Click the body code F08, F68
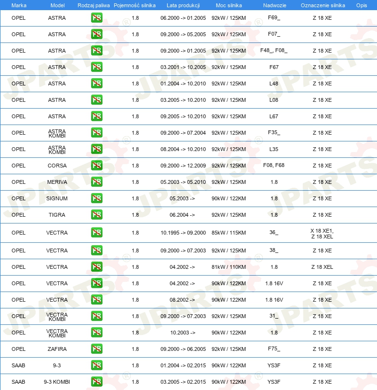Screen dimensions: 377x390 point(274,165)
